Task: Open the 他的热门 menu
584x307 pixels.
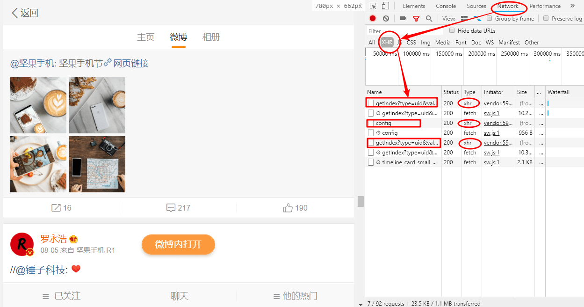Action: pos(296,296)
